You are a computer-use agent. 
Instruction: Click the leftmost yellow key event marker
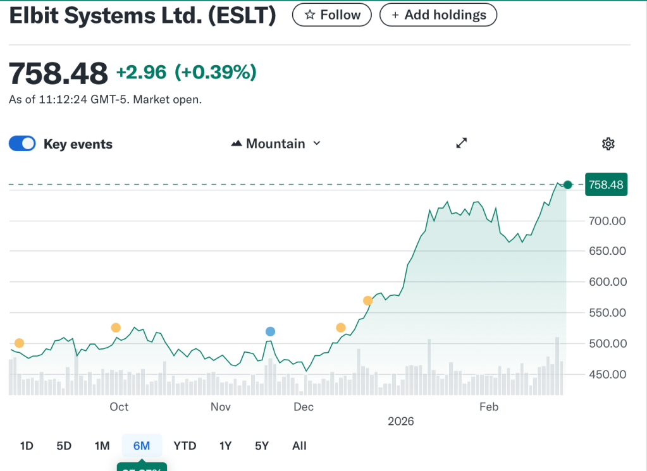[x=19, y=343]
